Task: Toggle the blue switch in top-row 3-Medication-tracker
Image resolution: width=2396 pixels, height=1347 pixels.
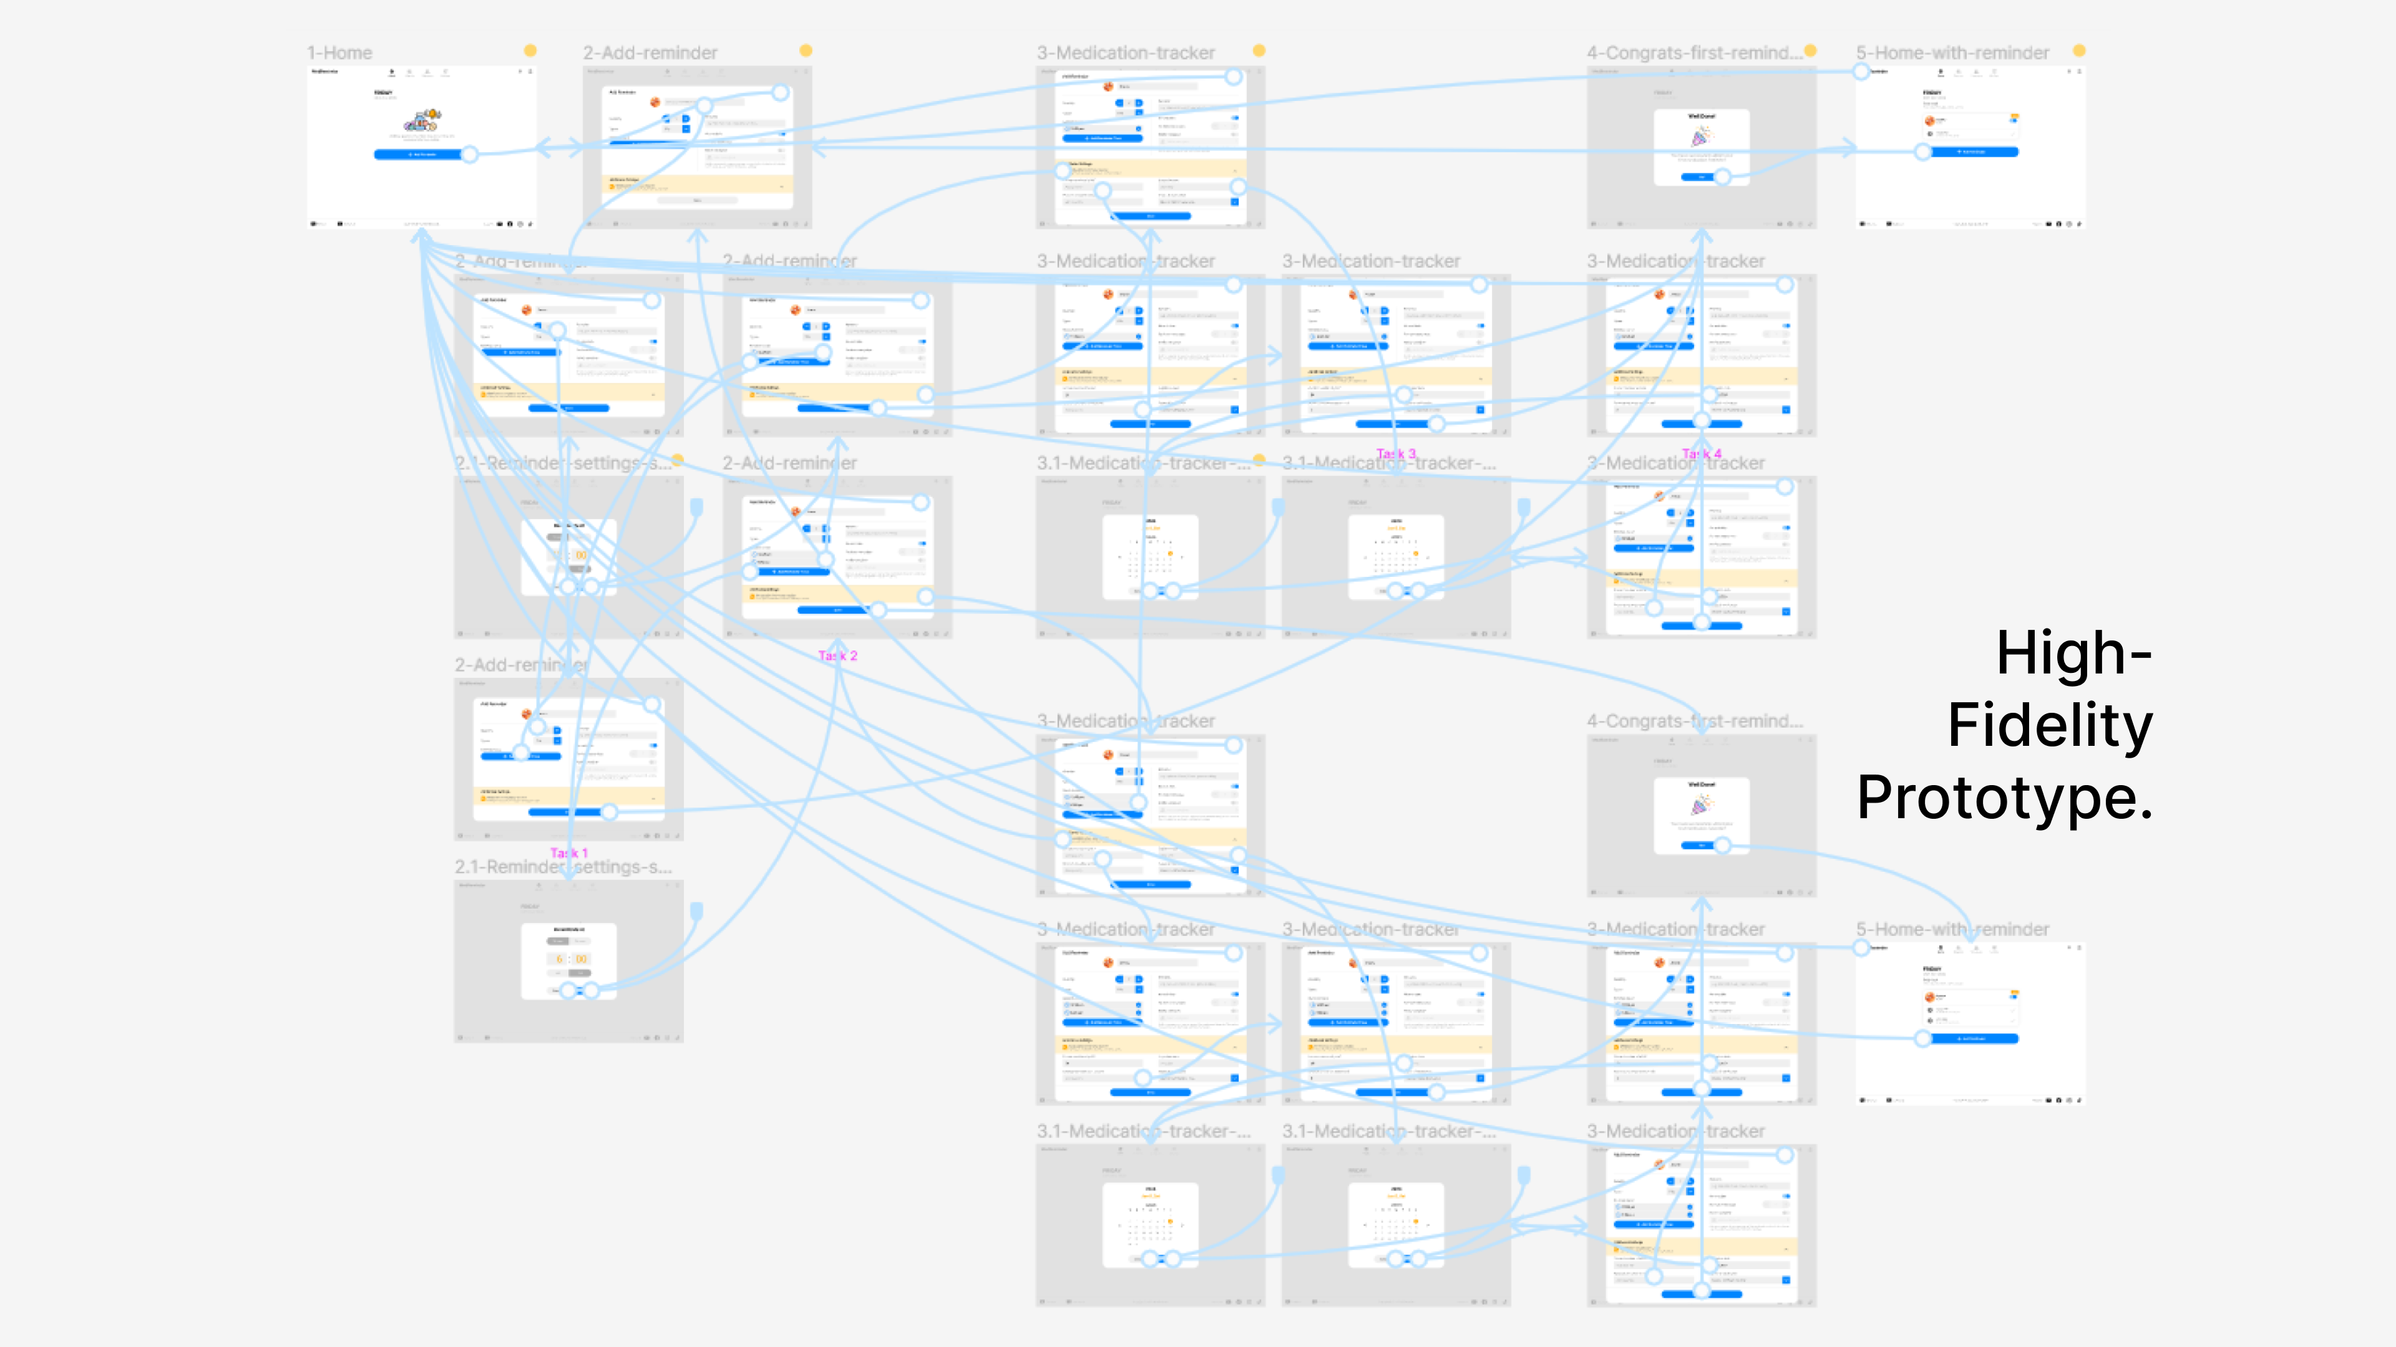Action: click(1235, 118)
